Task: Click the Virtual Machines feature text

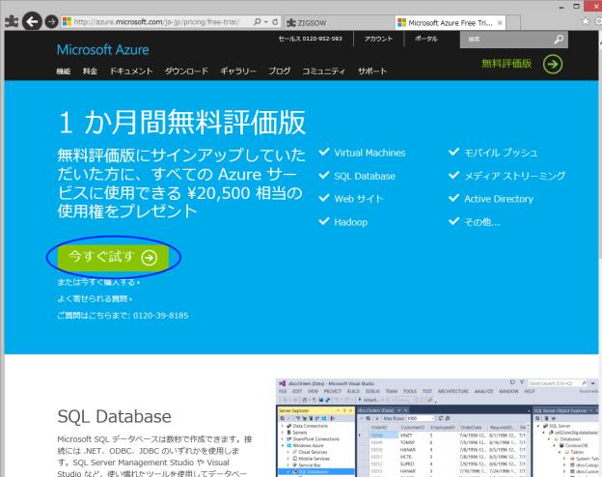Action: (369, 153)
